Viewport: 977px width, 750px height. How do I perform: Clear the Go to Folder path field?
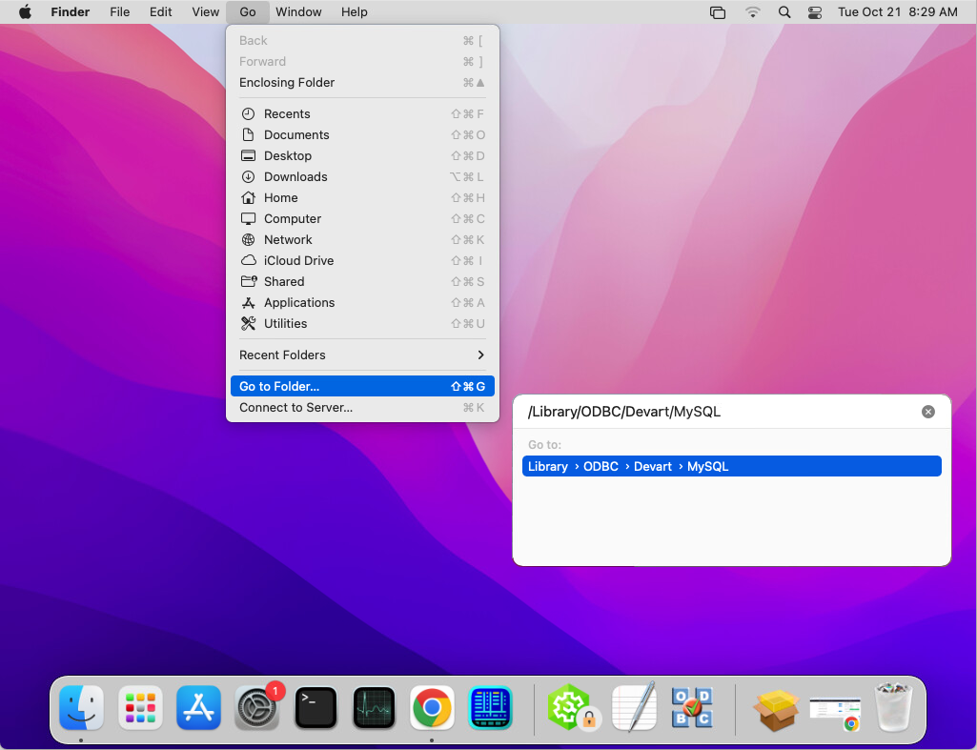tap(927, 411)
